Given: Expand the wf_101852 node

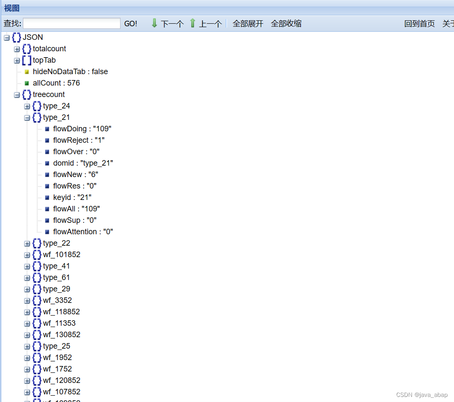Looking at the screenshot, I should pos(27,255).
